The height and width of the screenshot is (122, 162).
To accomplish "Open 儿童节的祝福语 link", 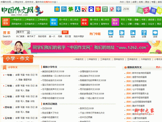I will coord(139,118).
